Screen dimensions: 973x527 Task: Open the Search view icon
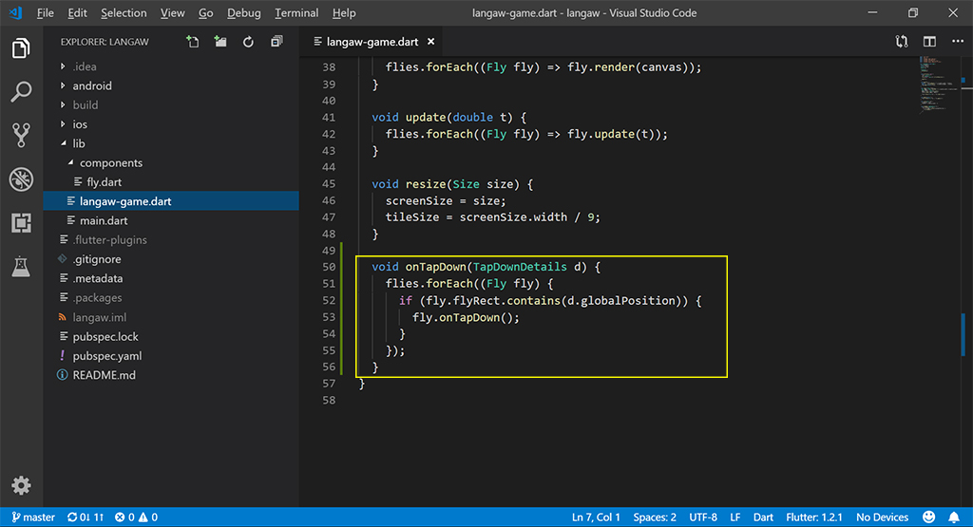click(x=21, y=92)
